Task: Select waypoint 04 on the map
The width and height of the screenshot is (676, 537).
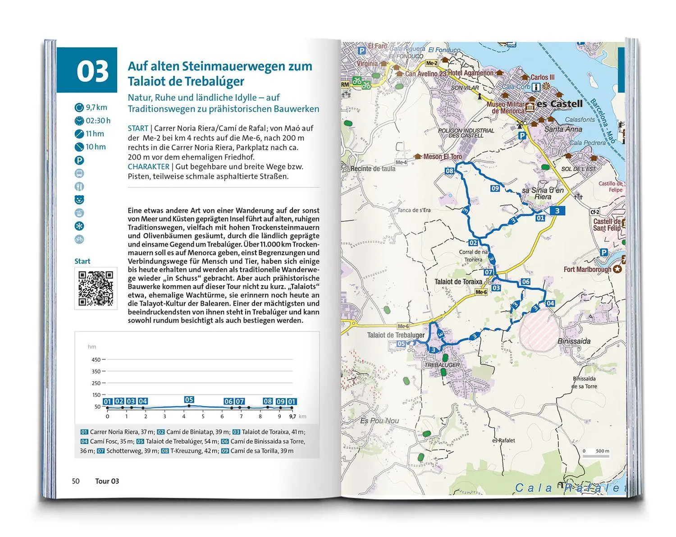Action: (x=550, y=303)
